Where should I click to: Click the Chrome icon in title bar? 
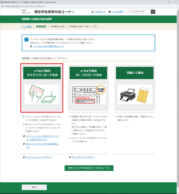2,2
